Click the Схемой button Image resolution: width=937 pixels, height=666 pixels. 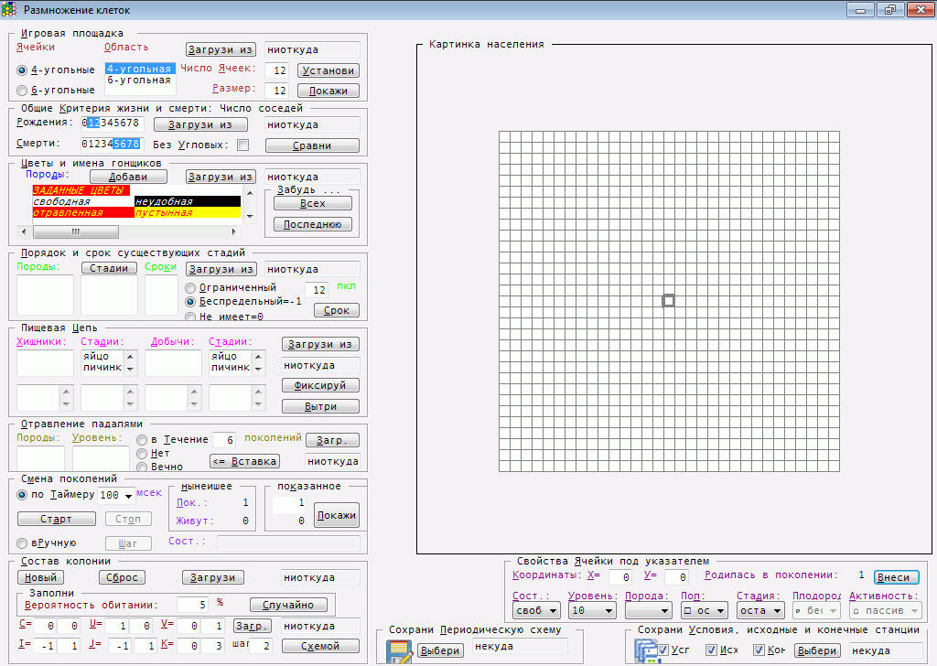[320, 646]
